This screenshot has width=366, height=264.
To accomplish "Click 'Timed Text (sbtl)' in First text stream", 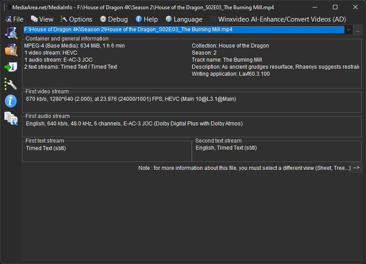I will (x=46, y=148).
